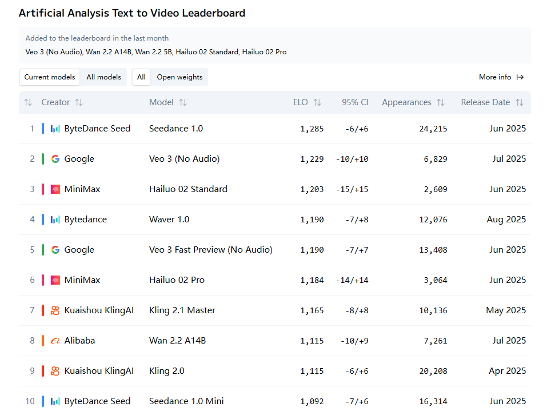Click the Seedance 1.0 model name
The width and height of the screenshot is (559, 415).
tap(176, 129)
